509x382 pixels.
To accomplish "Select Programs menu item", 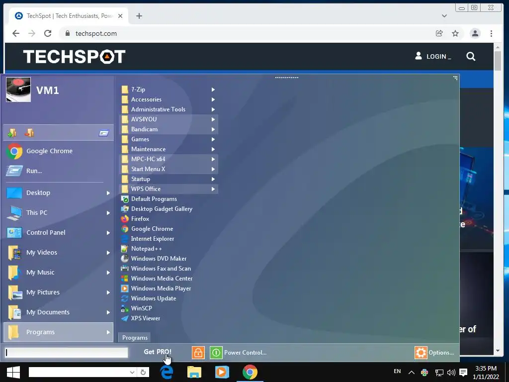I will click(59, 332).
